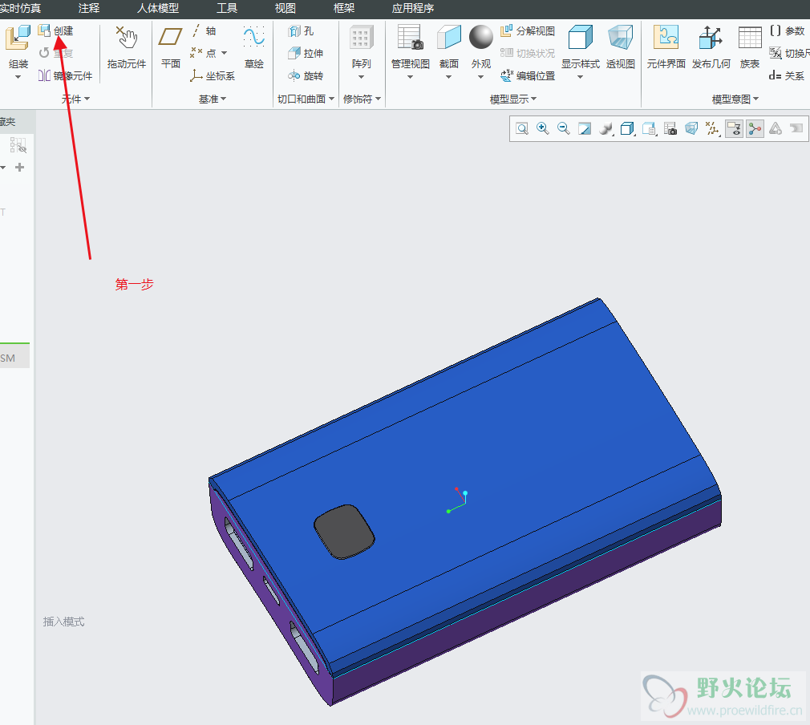Create a 坐标系 coordinate system

pos(213,76)
